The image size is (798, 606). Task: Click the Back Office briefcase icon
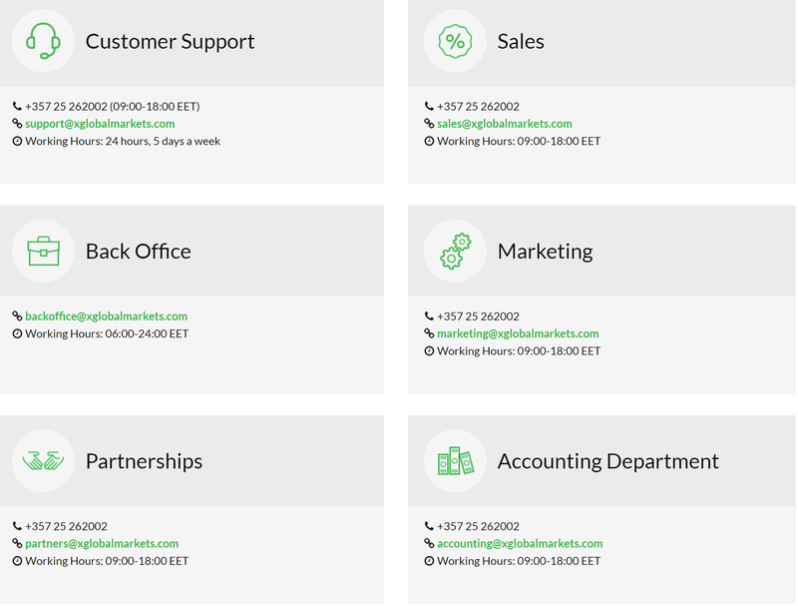click(43, 251)
